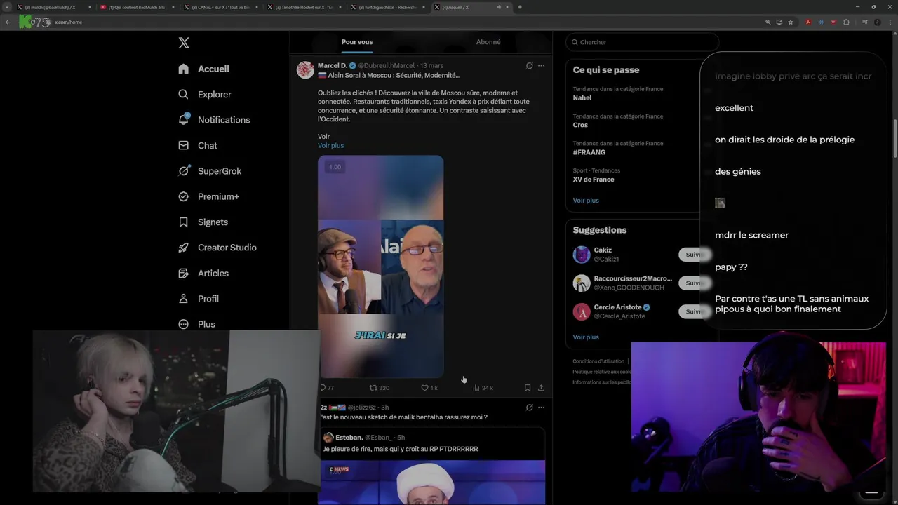Open Cercle Aristote avatar in Suggestions

pos(582,311)
